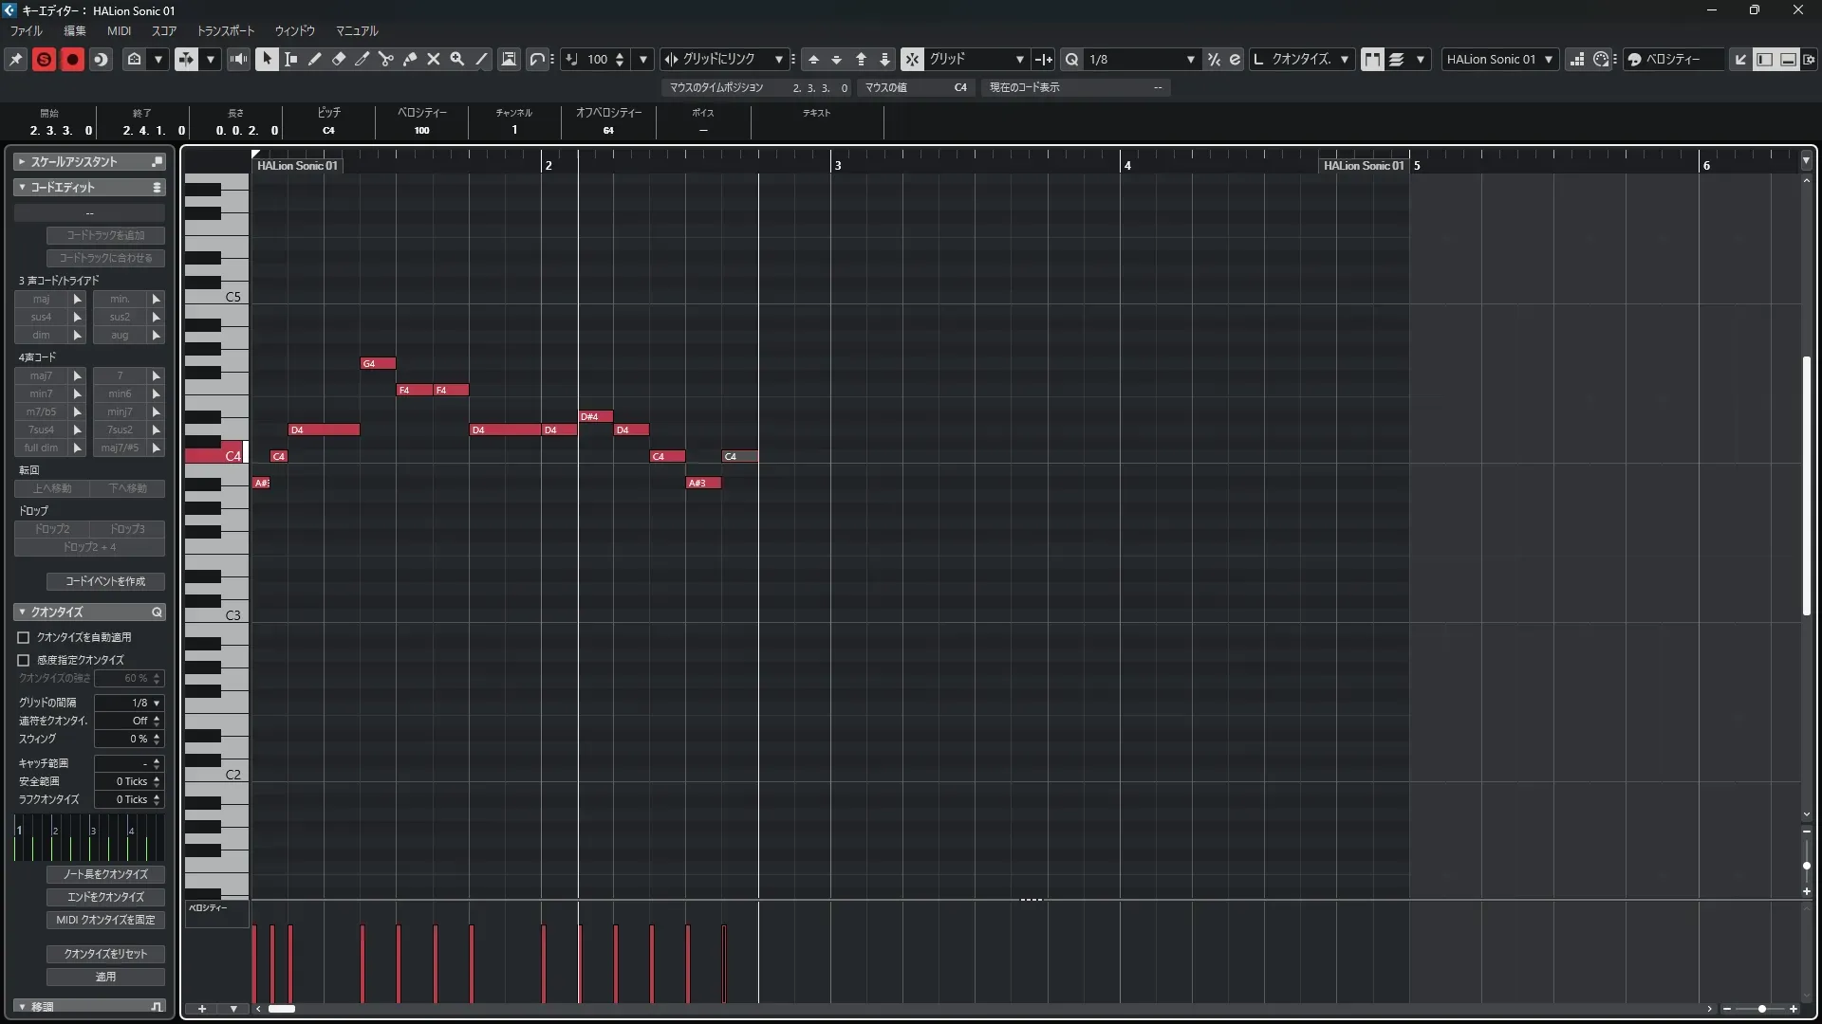Enable クオンタイズを自動適用 checkbox
Viewport: 1822px width, 1024px height.
point(24,637)
